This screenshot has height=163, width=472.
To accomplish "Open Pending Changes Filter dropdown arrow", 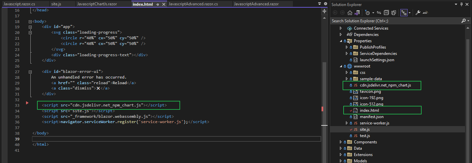I will point(373,13).
